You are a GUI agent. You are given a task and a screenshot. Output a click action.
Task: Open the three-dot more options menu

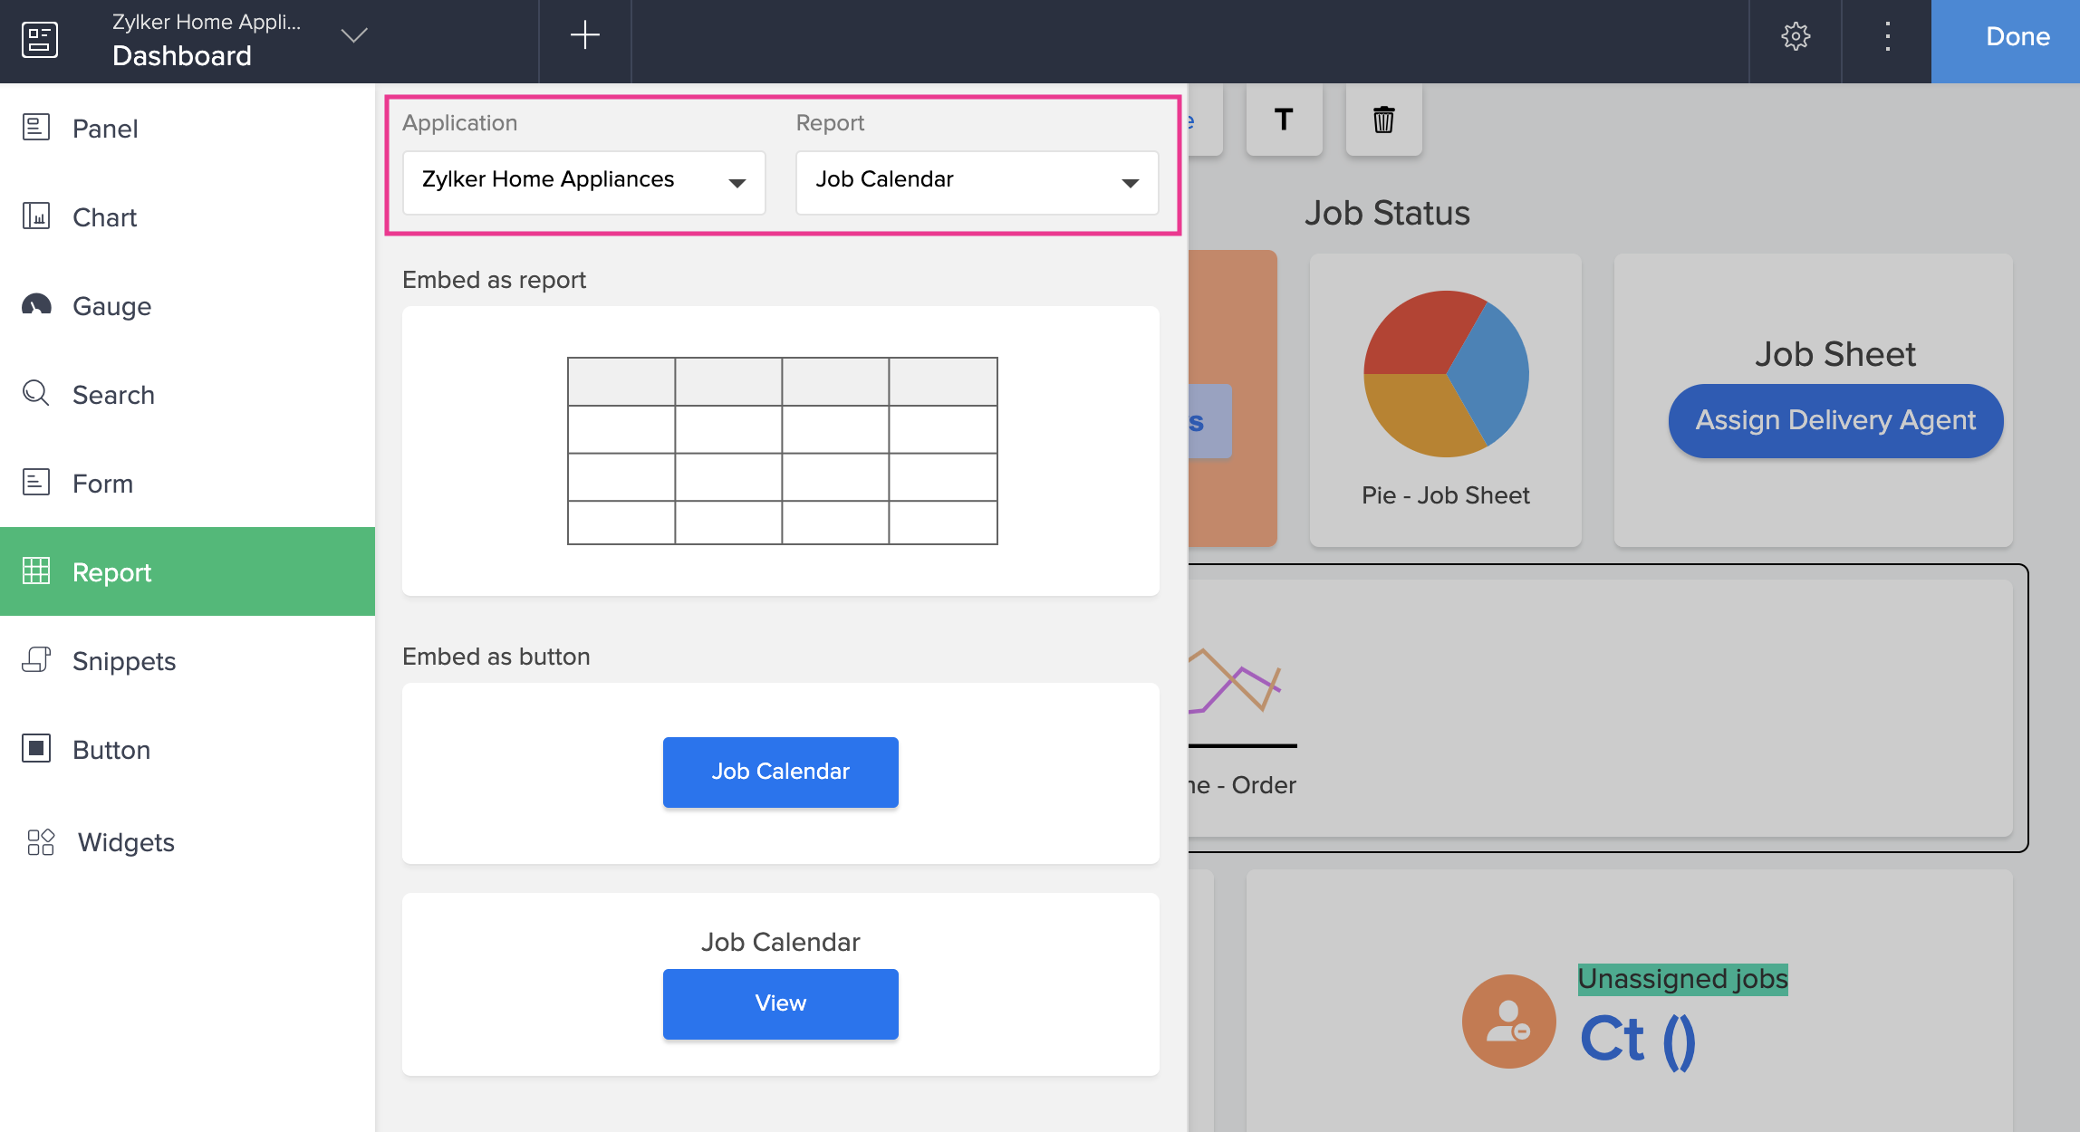[x=1888, y=36]
